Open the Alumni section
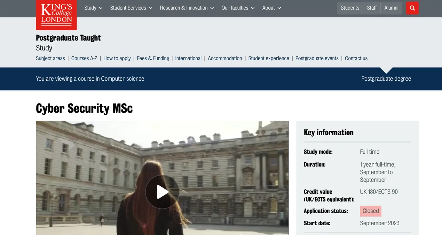The height and width of the screenshot is (235, 442). [x=391, y=8]
